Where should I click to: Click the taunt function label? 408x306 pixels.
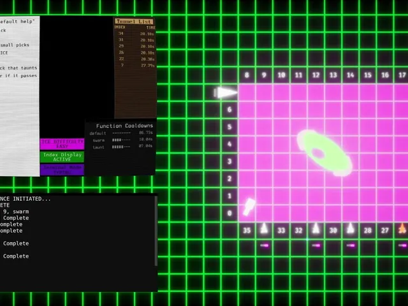click(x=98, y=147)
